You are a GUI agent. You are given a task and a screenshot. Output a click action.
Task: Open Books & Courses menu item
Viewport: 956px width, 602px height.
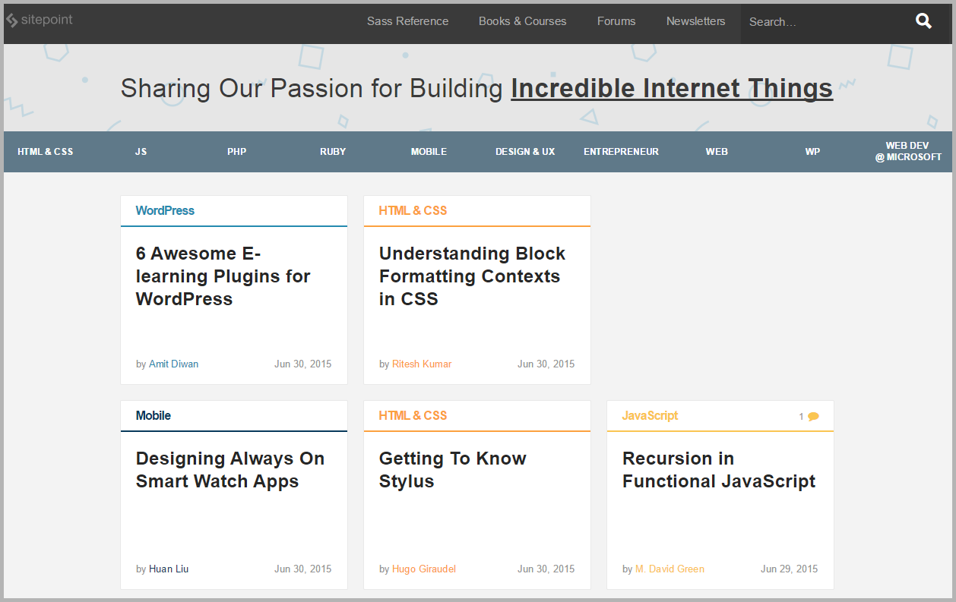(522, 21)
